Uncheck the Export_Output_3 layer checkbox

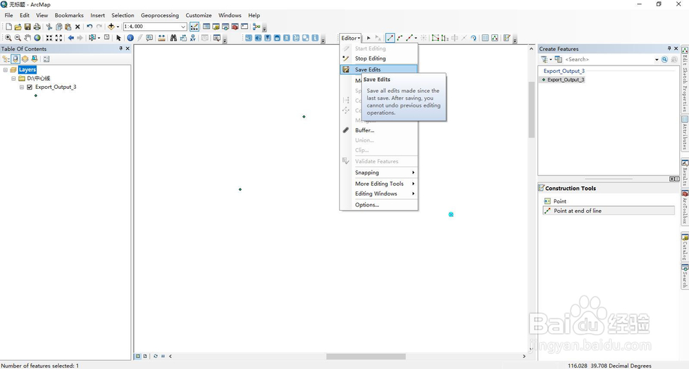(30, 87)
